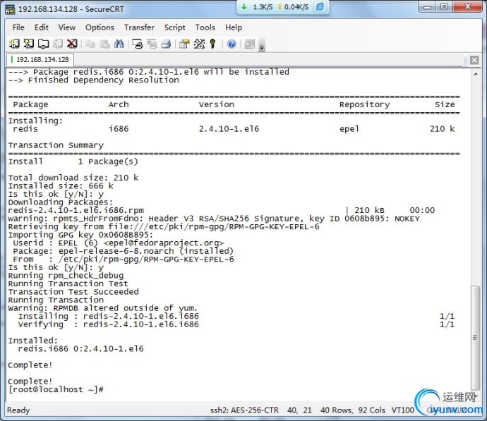This screenshot has width=487, height=421.
Task: Click 'Retrieving key from file' line
Action: [164, 226]
